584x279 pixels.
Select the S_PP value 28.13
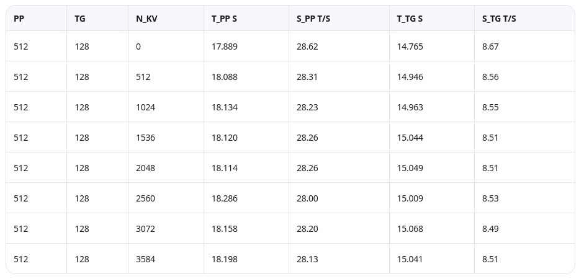307,259
